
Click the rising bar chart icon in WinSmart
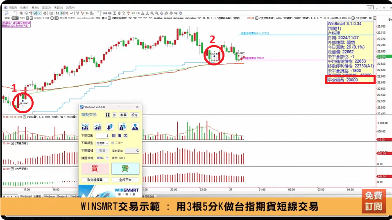click(97, 127)
